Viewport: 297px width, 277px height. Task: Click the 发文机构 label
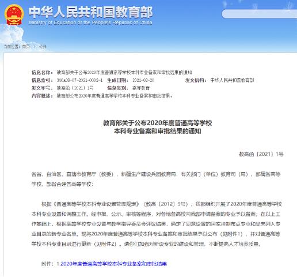(196, 80)
